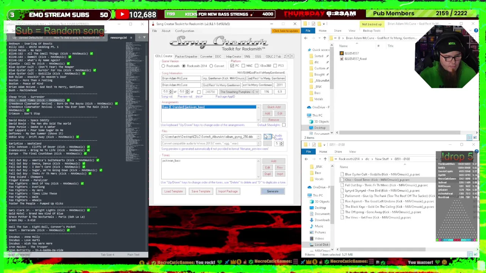The height and width of the screenshot is (273, 486).
Task: Browse for the album art file
Action: [x=267, y=136]
